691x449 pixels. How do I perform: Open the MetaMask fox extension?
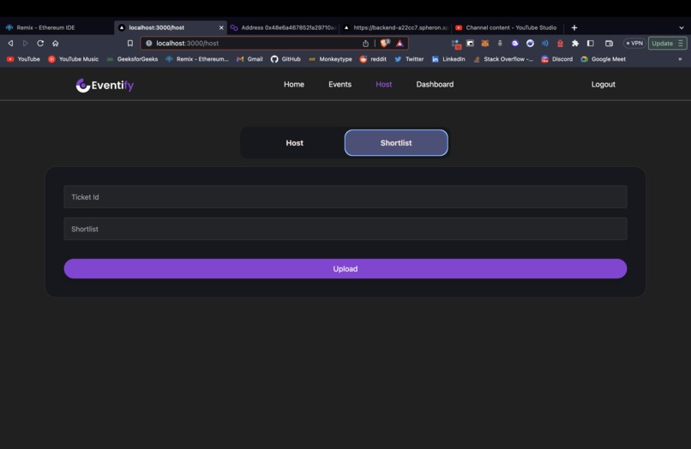click(484, 43)
